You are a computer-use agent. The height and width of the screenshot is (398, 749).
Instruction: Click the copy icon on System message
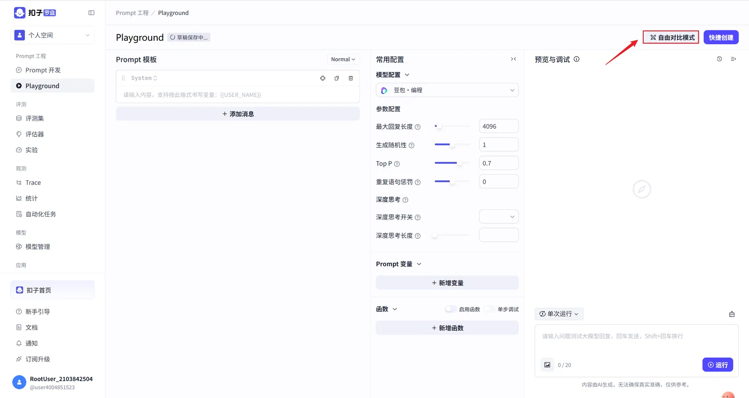coord(337,78)
